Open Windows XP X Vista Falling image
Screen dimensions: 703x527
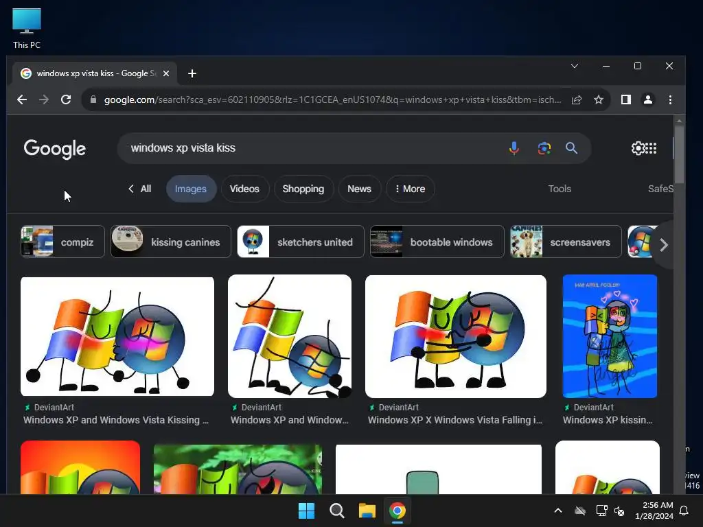[456, 336]
